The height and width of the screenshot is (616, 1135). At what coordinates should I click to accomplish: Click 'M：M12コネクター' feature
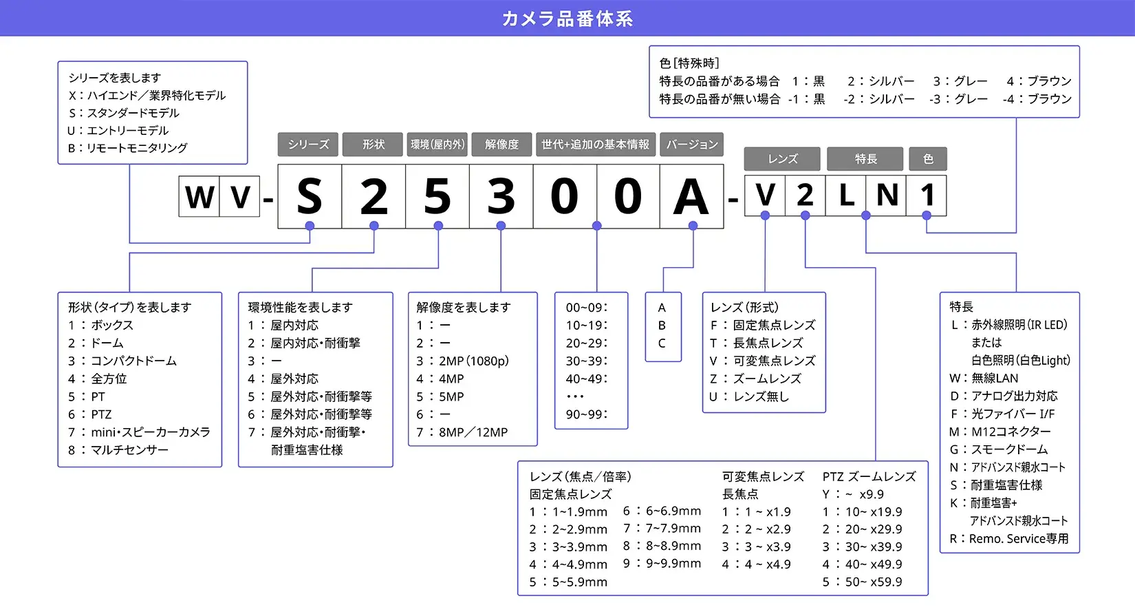pos(1000,432)
